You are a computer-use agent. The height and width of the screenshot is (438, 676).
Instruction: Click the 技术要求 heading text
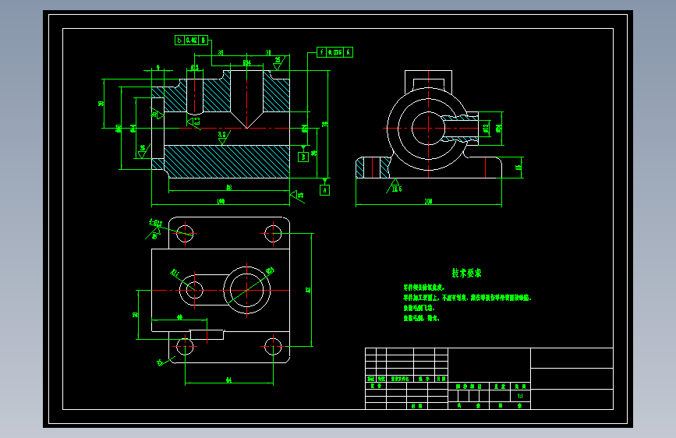tap(466, 273)
